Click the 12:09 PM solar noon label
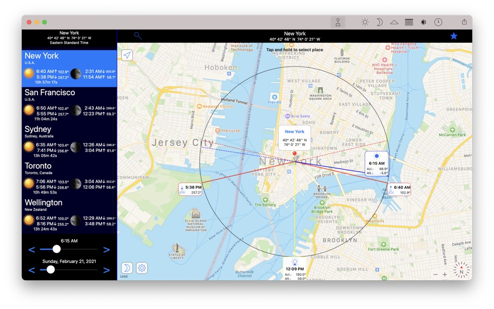This screenshot has width=494, height=309. [294, 269]
